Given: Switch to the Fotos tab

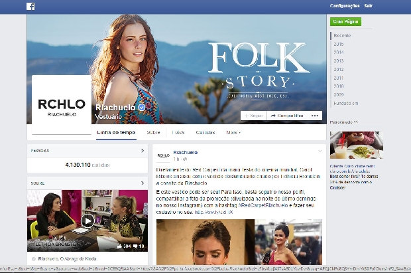Looking at the screenshot, I should pos(178,132).
